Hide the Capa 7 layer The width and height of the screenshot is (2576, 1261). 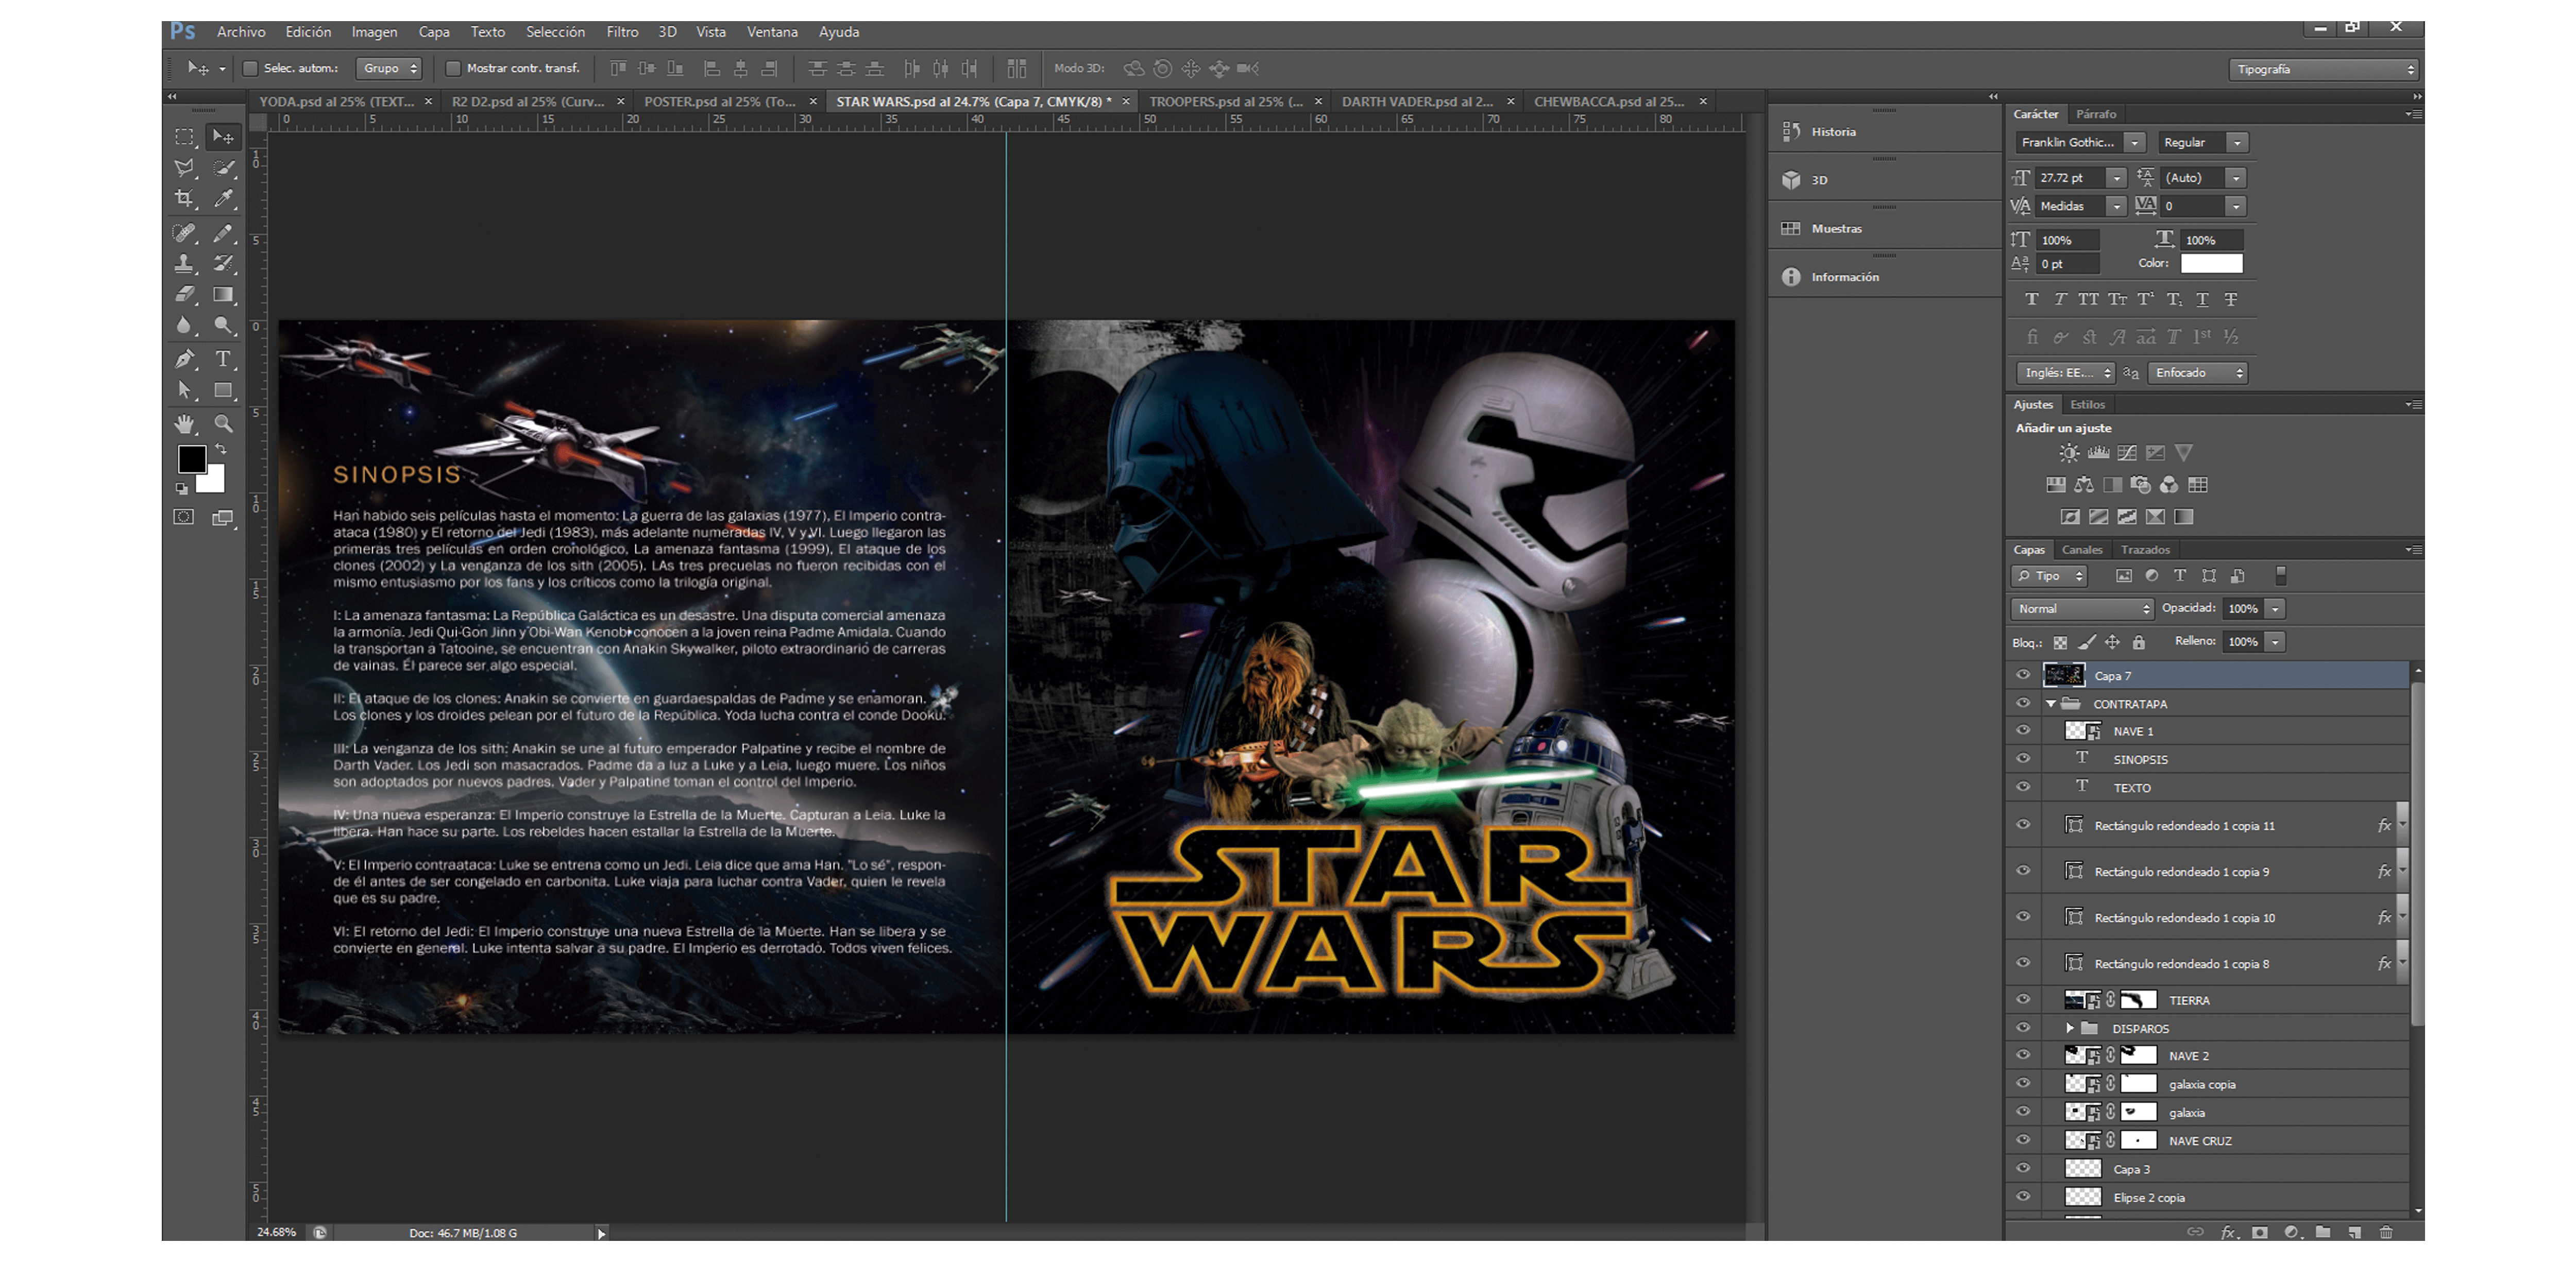[x=2023, y=675]
